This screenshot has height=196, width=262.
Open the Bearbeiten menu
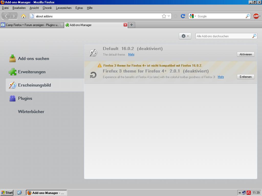[19, 8]
